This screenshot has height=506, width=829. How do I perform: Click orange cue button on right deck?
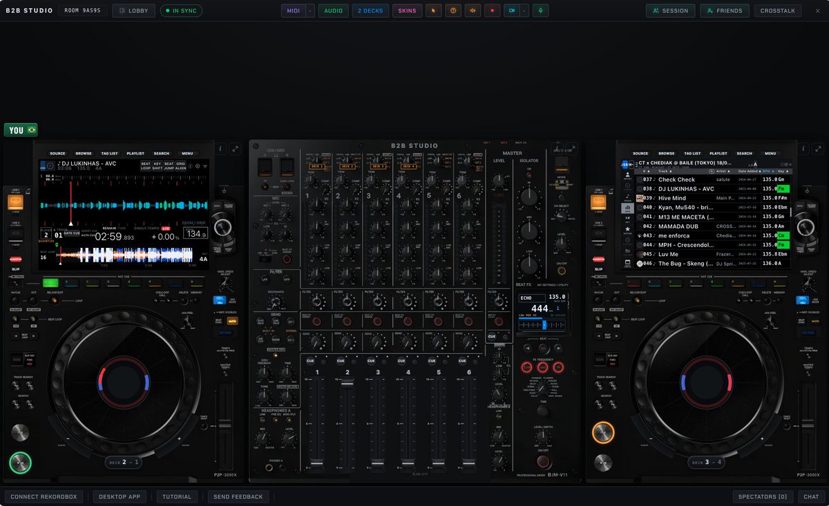(603, 433)
